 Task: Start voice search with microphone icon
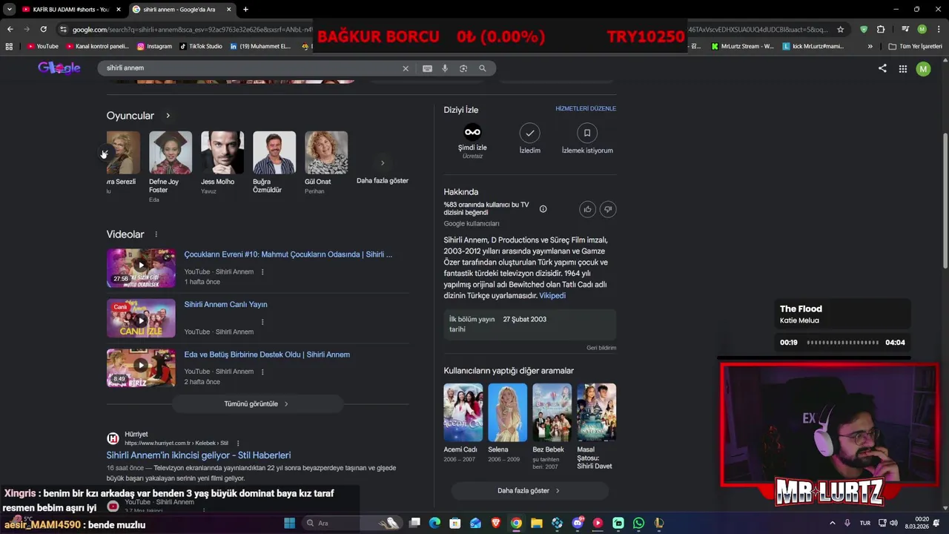(x=445, y=68)
